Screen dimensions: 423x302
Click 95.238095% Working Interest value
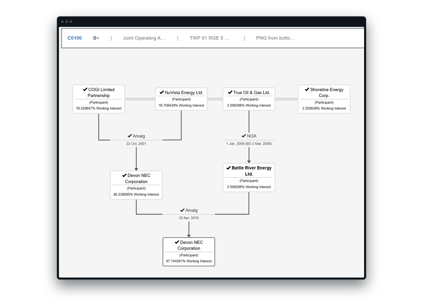click(x=136, y=194)
